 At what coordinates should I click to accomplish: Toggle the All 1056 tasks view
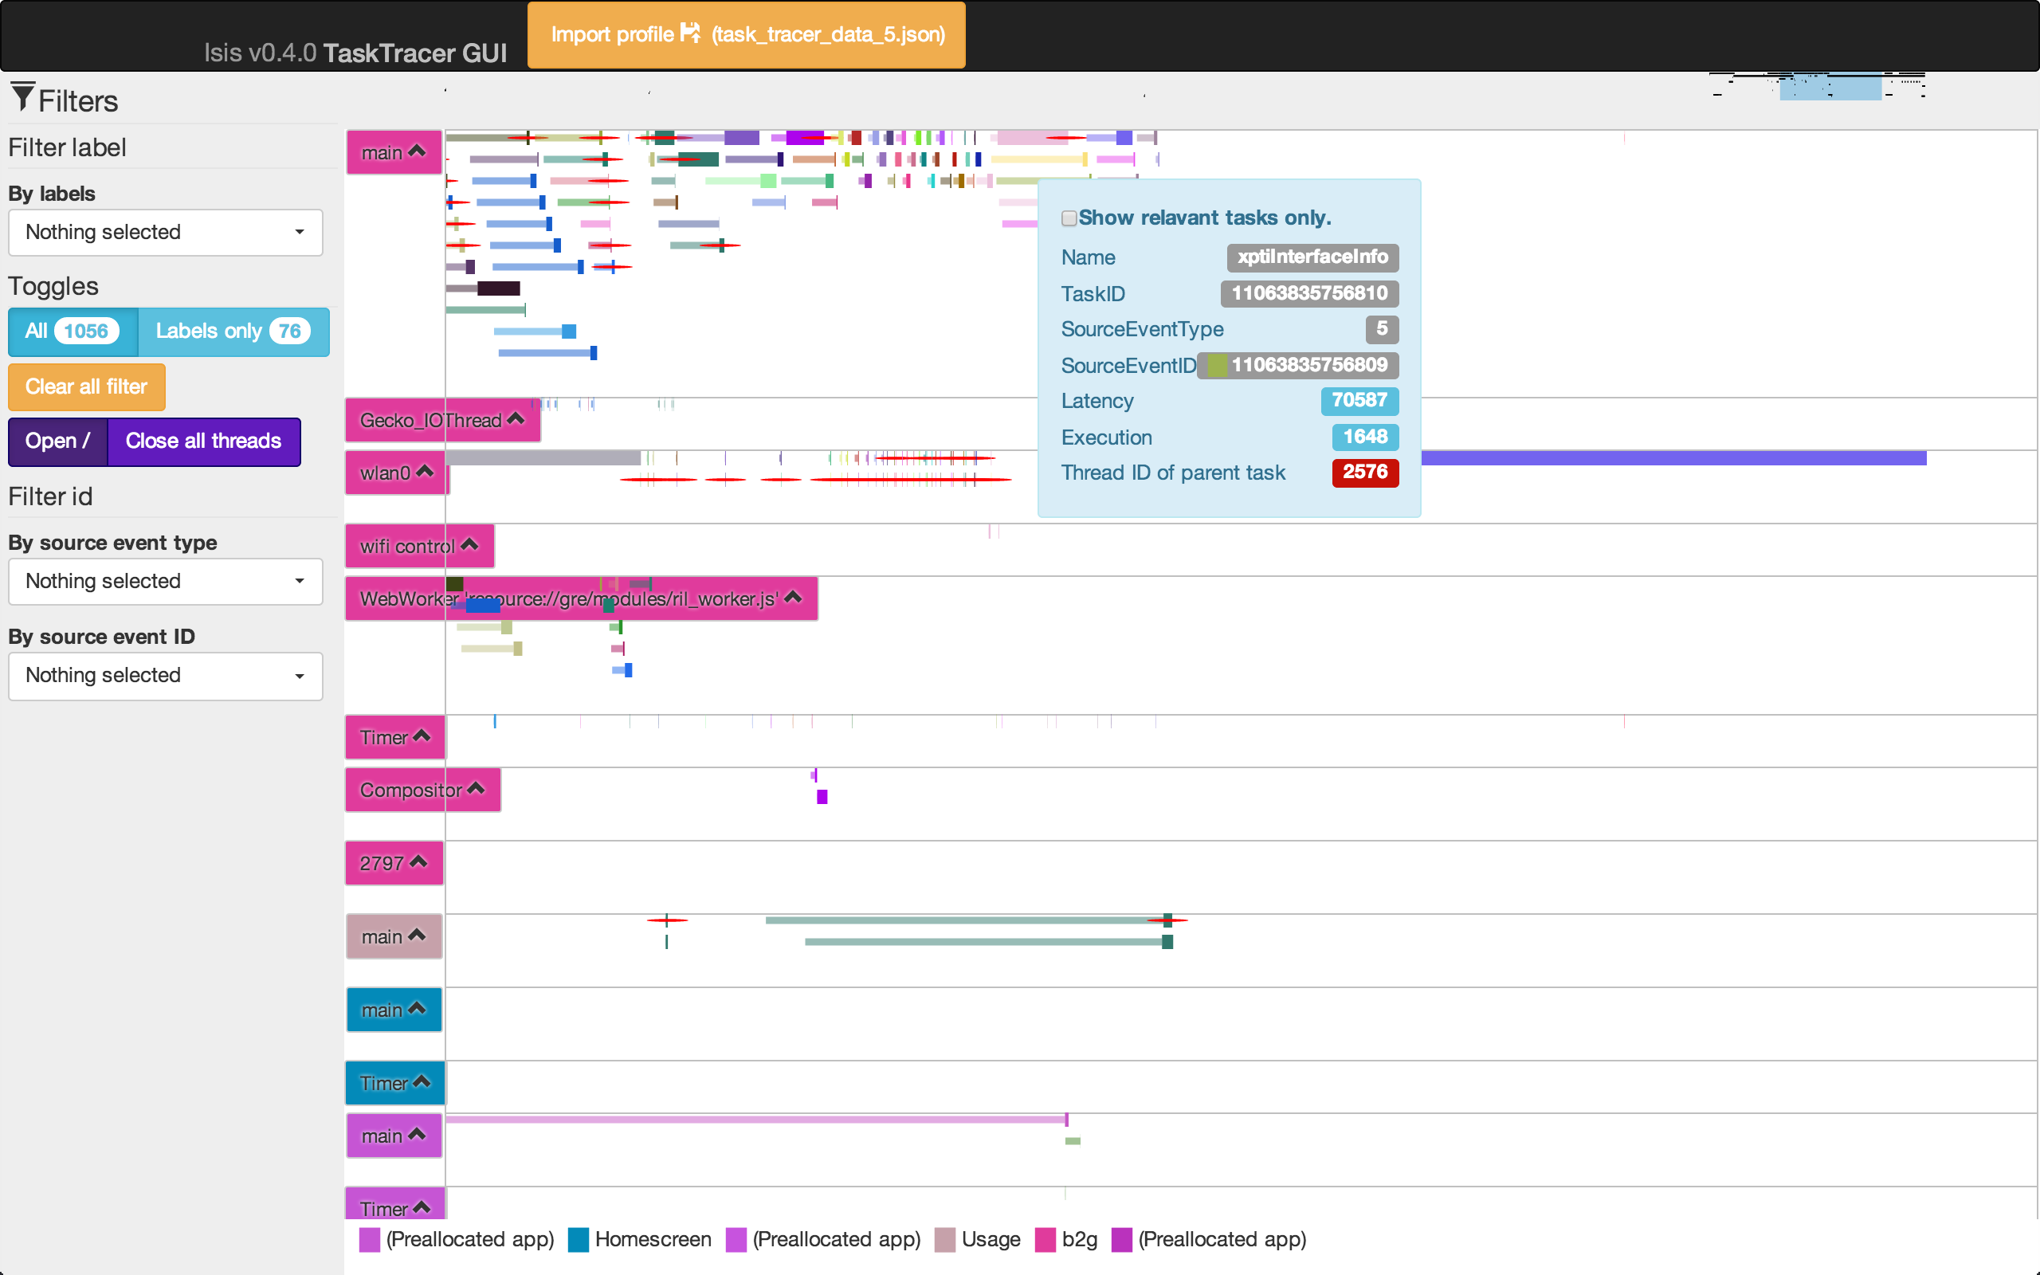point(73,331)
